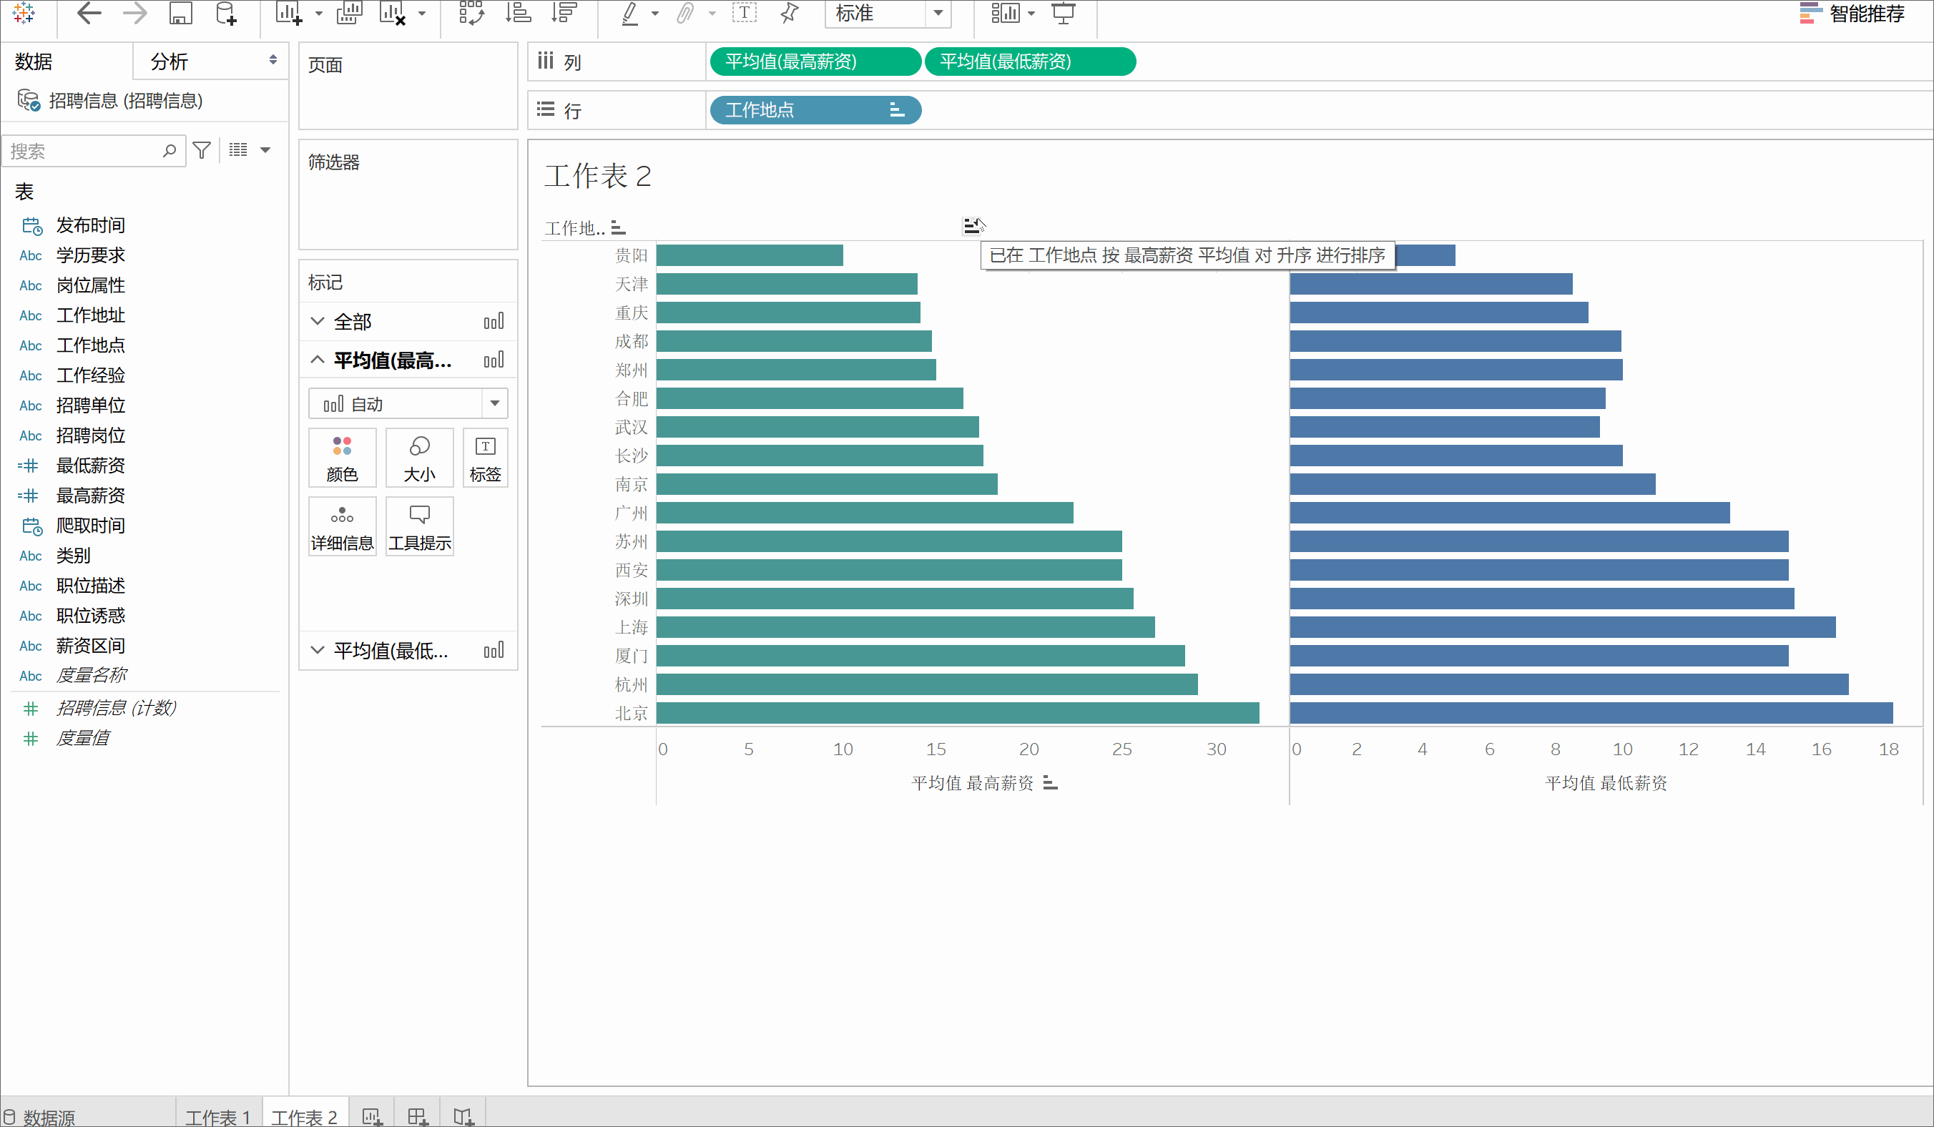Toggle sort icon on 工作地点 row pill
1934x1127 pixels.
click(896, 109)
